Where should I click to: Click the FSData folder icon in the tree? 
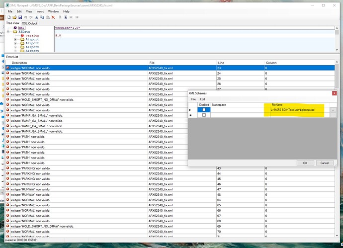coord(15,32)
